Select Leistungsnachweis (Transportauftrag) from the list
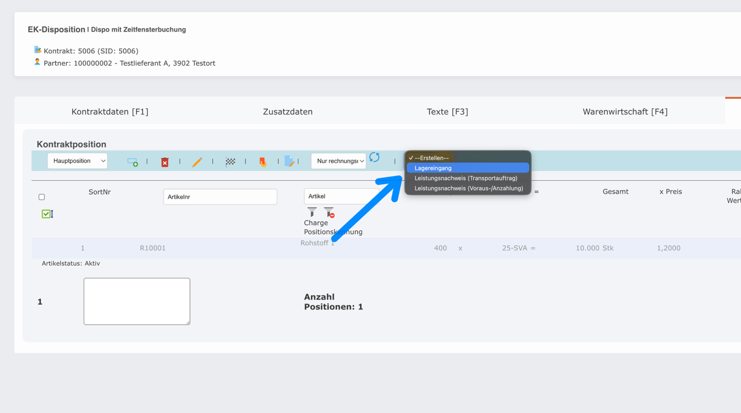The width and height of the screenshot is (741, 413). click(x=466, y=178)
